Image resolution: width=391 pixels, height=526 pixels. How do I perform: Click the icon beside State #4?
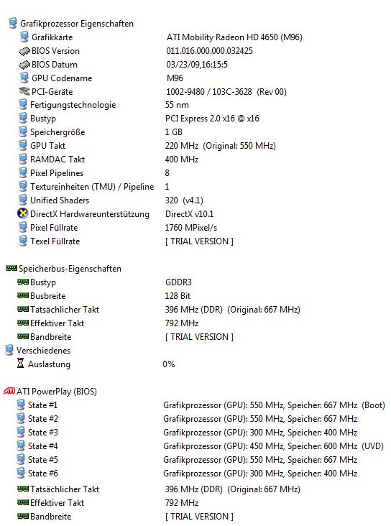[20, 446]
